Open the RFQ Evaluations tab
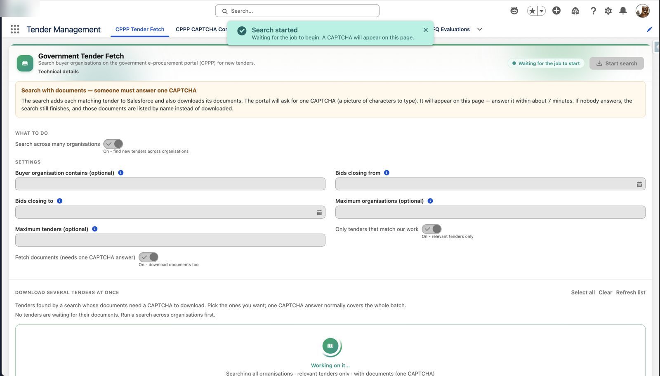This screenshot has height=376, width=660. pos(452,29)
